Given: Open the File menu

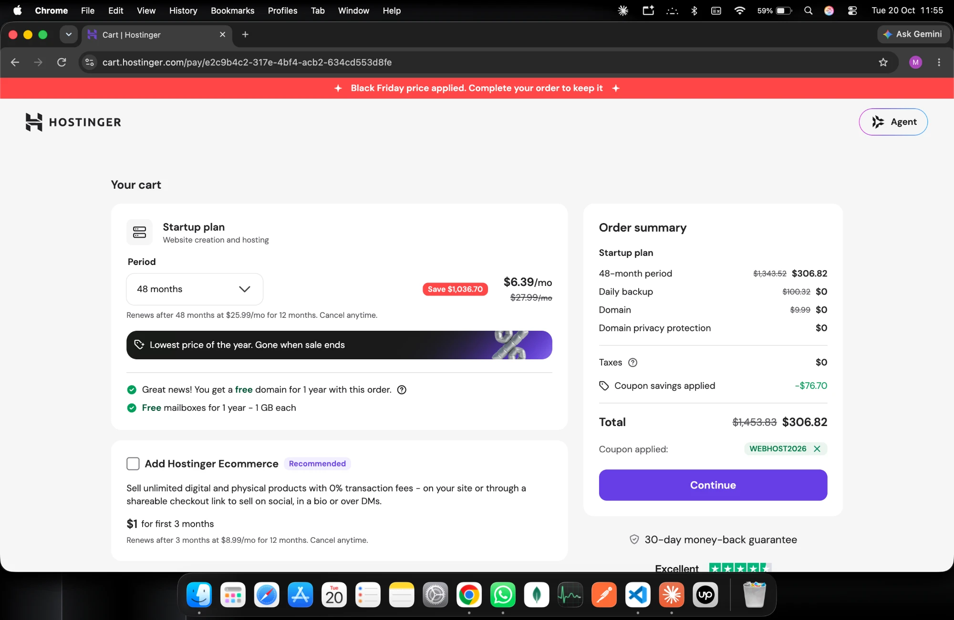Looking at the screenshot, I should pyautogui.click(x=88, y=10).
